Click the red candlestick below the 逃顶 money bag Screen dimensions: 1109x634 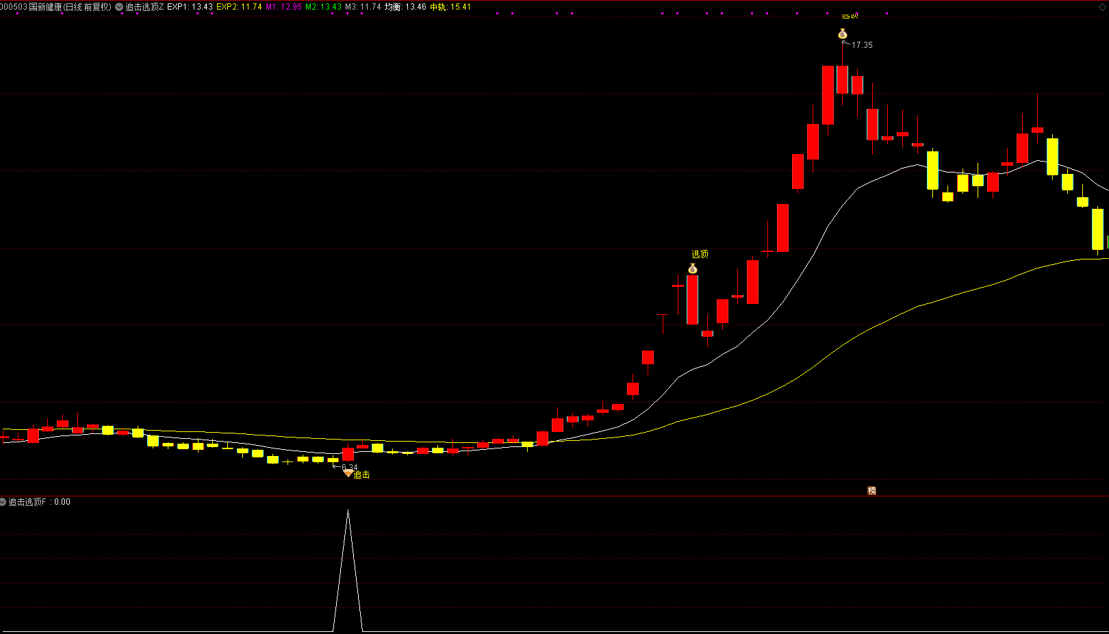(693, 299)
